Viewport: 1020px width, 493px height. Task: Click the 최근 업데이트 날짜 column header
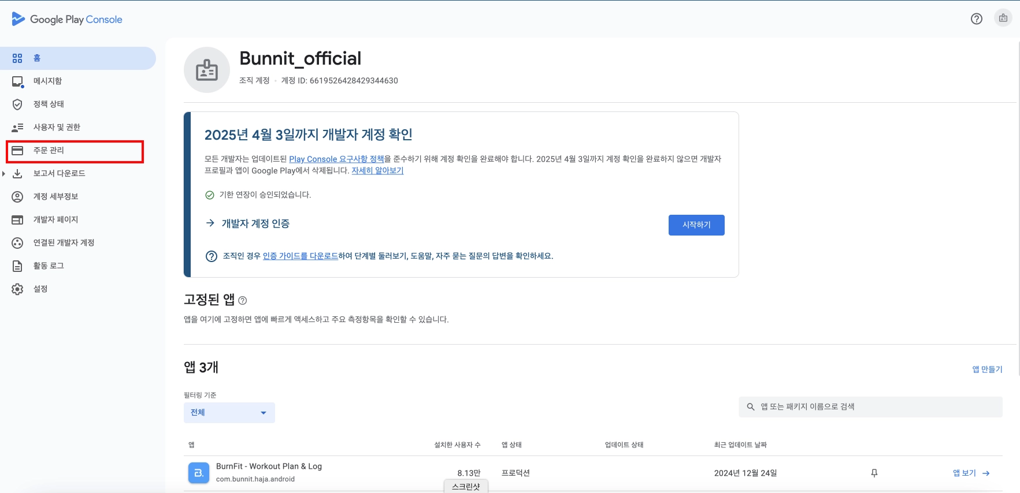point(740,445)
